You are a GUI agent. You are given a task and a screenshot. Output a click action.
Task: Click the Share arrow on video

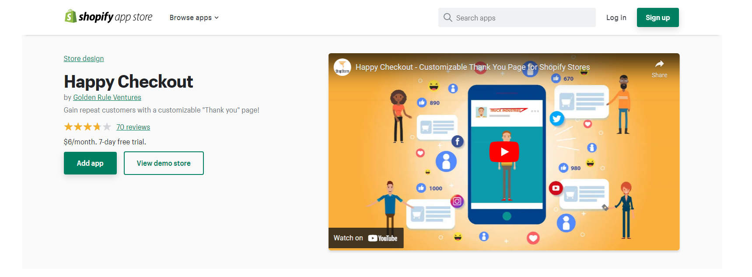coord(659,68)
